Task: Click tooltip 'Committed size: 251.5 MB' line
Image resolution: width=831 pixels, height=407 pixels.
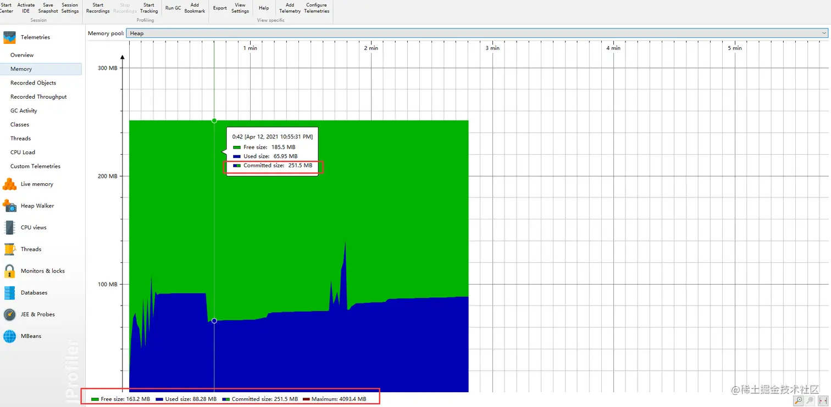Action: pos(273,166)
